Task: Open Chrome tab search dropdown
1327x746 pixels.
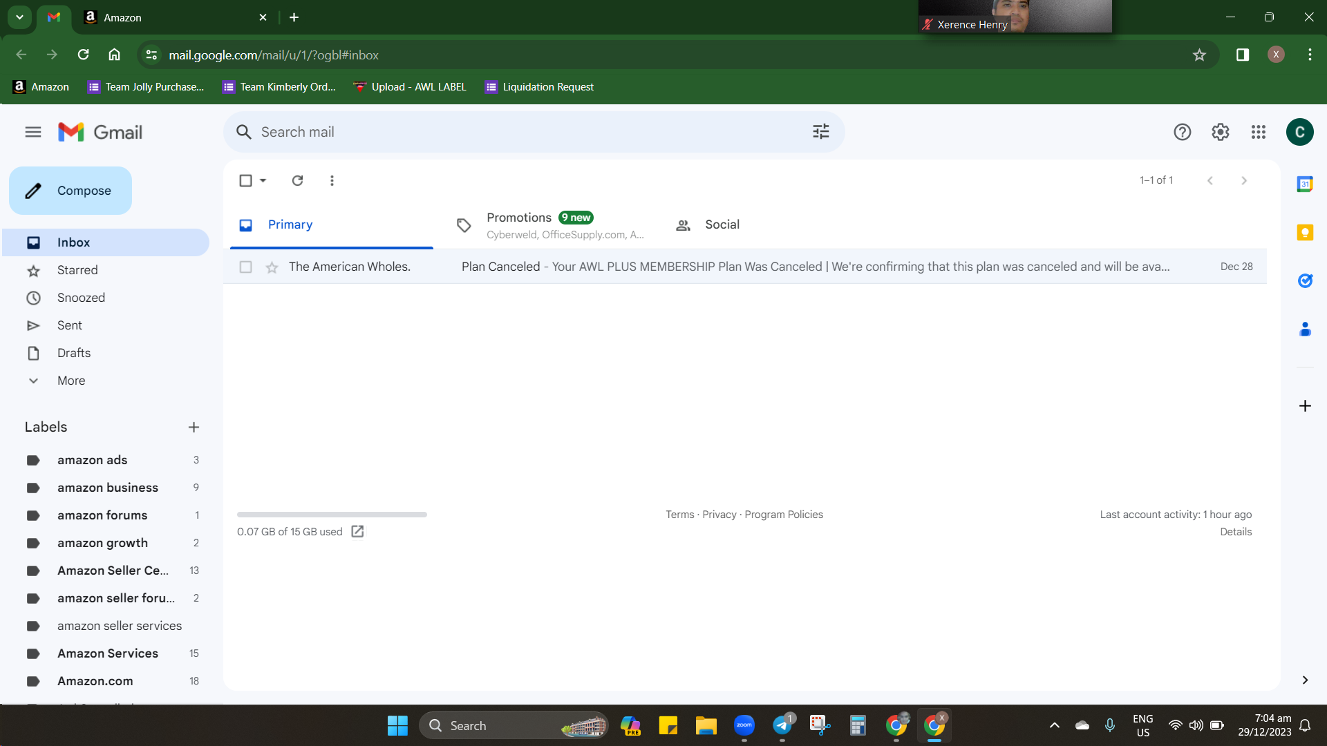Action: 19,17
